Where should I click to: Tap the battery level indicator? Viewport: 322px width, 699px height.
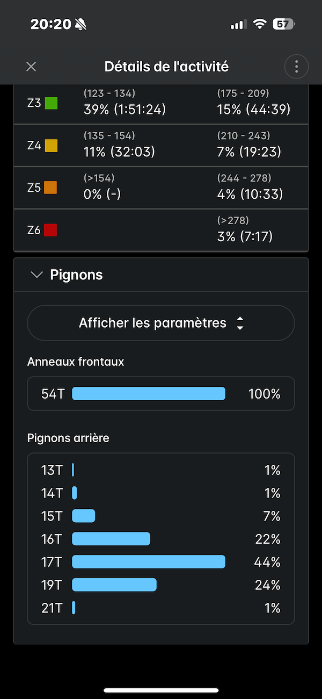[283, 24]
